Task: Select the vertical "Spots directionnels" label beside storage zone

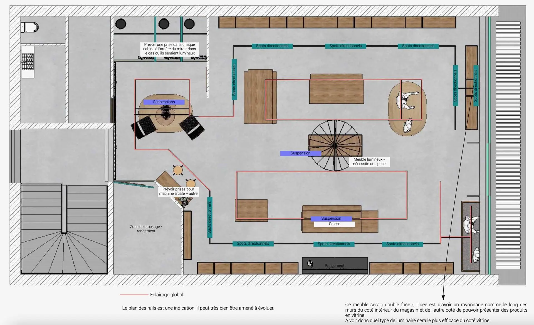Action: click(x=210, y=217)
